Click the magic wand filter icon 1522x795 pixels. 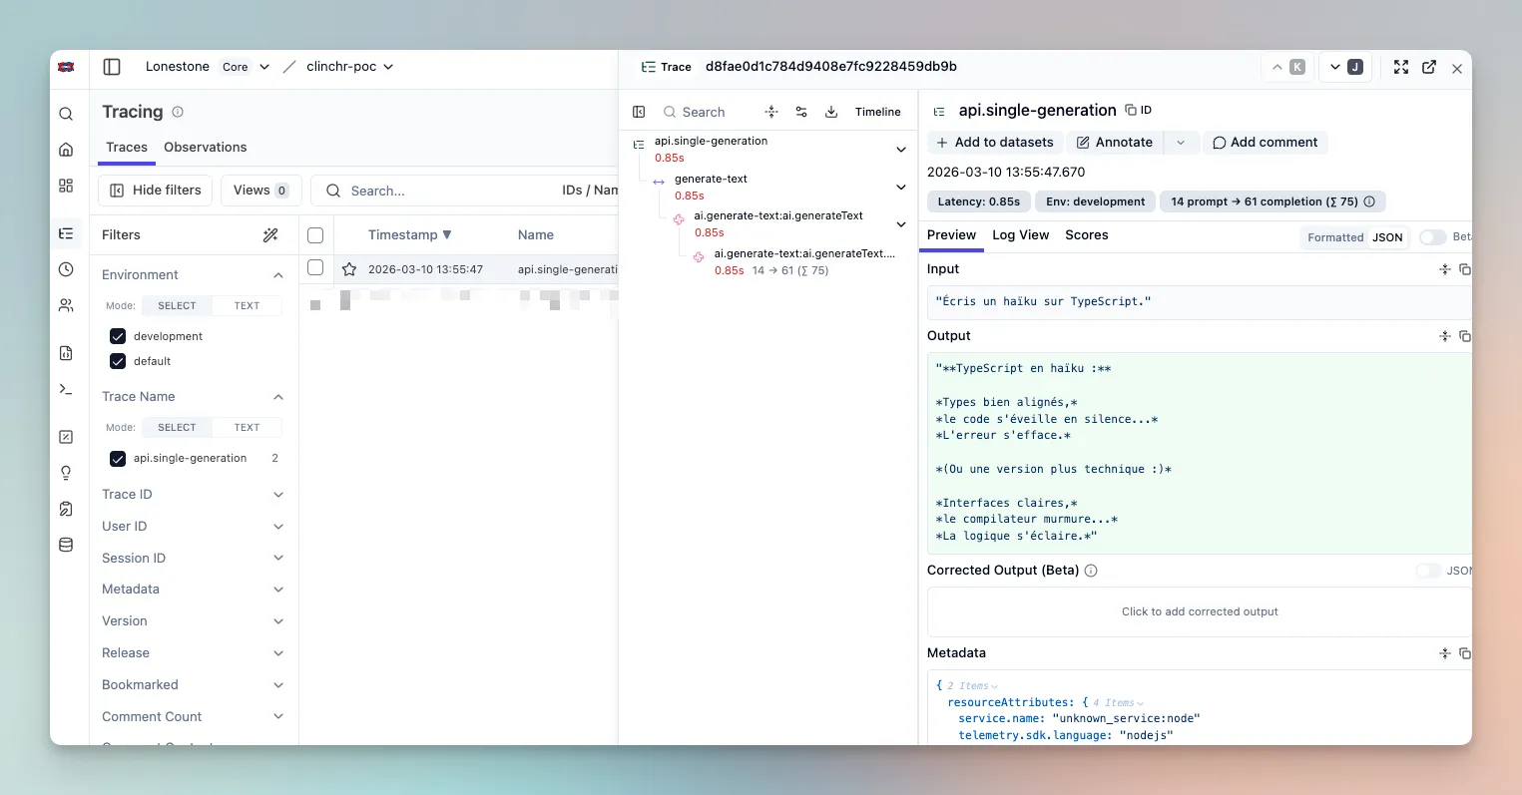270,235
